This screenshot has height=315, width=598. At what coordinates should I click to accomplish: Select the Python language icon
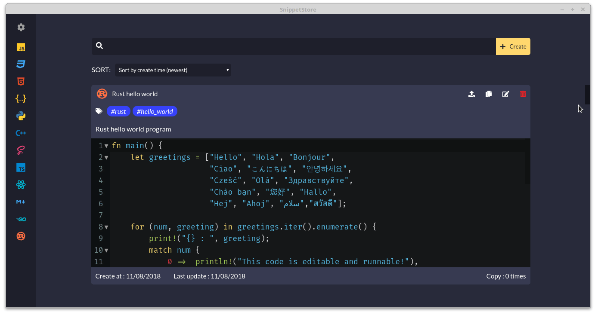(x=21, y=116)
